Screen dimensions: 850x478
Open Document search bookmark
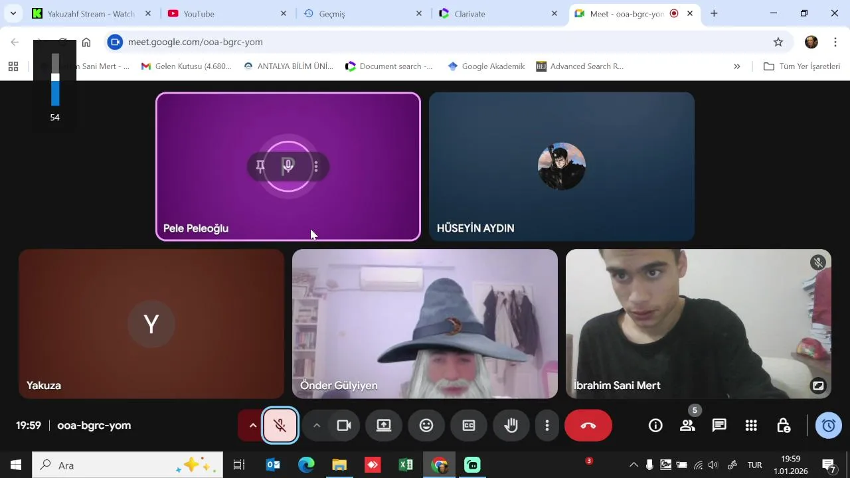click(389, 66)
